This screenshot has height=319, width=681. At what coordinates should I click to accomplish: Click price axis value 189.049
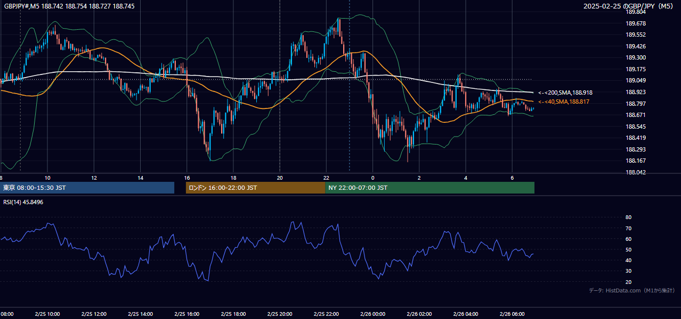(x=635, y=81)
